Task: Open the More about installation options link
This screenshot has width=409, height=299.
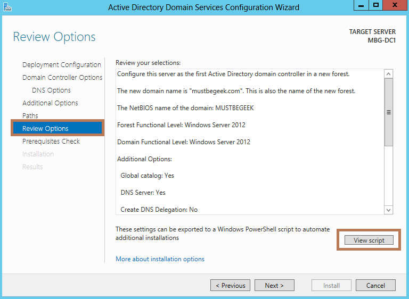Action: coord(160,259)
